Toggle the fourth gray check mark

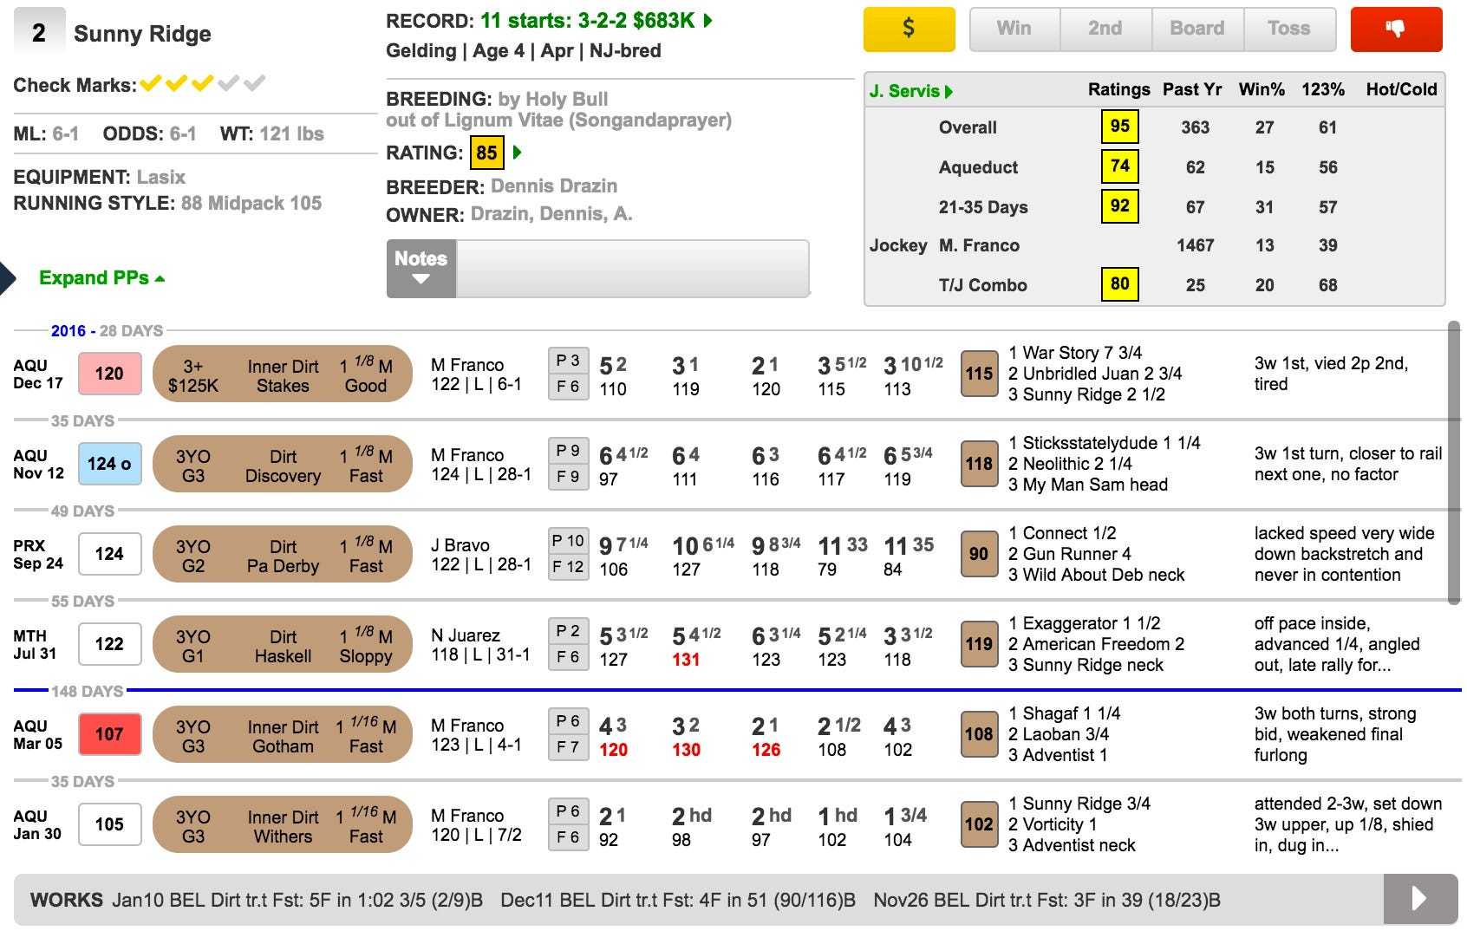pos(229,84)
